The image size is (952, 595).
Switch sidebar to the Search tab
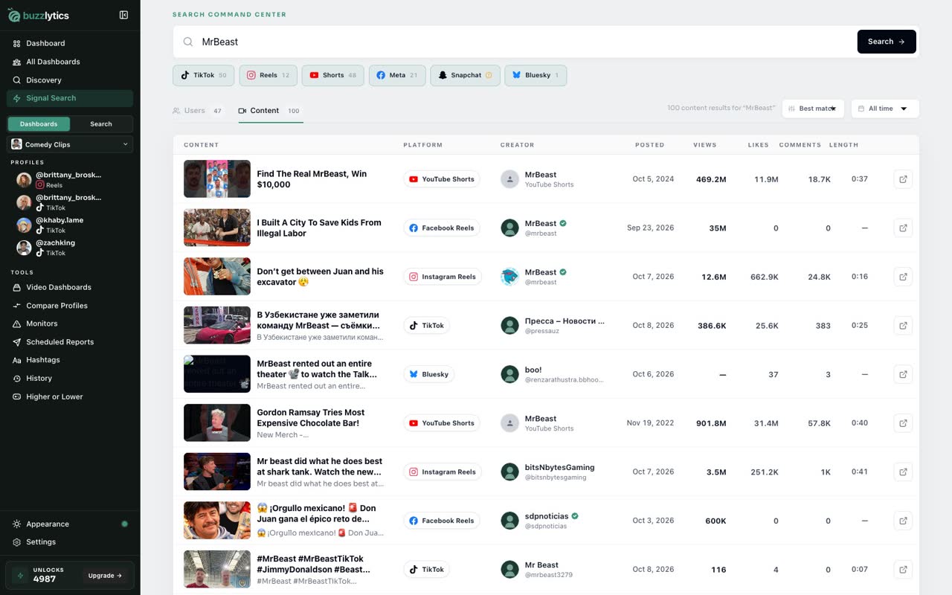coord(101,124)
